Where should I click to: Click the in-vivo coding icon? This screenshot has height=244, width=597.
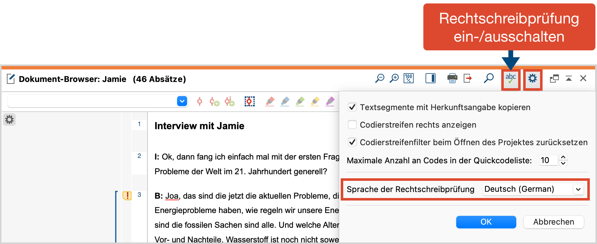(249, 101)
